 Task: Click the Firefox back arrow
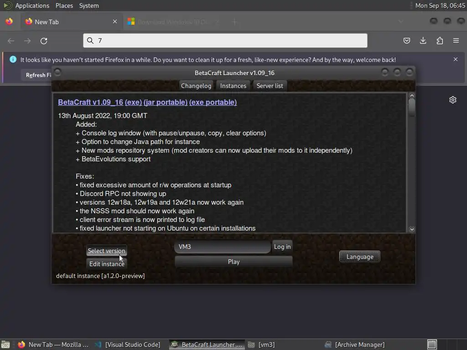[11, 41]
